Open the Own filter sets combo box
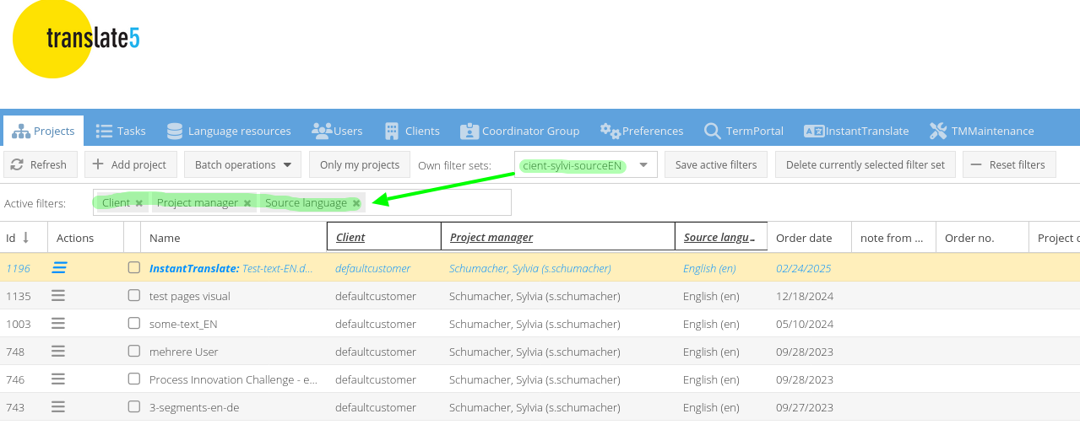Viewport: 1080px width, 446px height. tap(645, 165)
